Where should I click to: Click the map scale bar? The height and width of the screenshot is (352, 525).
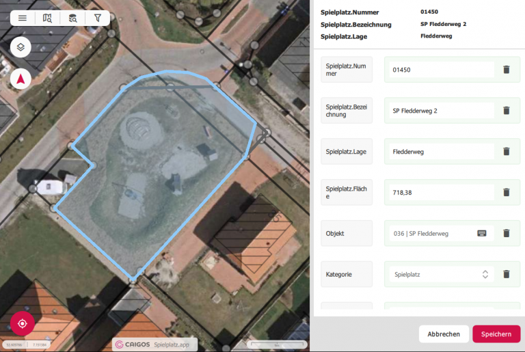pos(277,344)
